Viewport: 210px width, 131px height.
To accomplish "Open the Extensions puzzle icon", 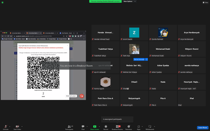I will (x=75, y=36).
